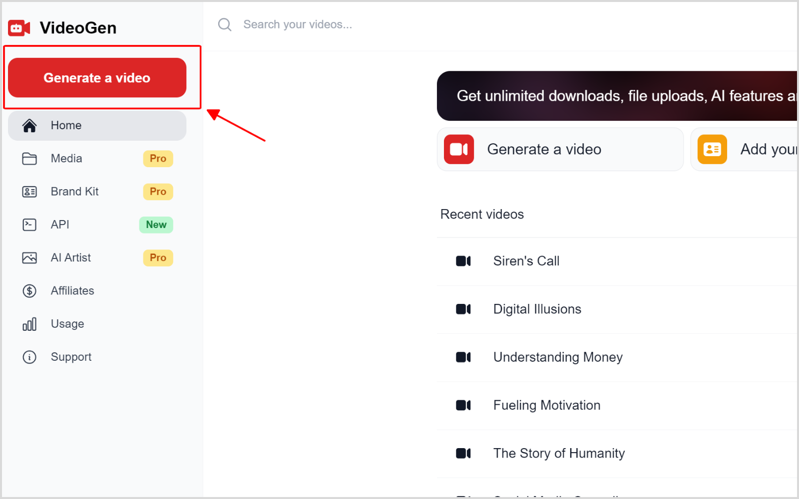
Task: Click the VideoGen brand name
Action: click(x=78, y=28)
